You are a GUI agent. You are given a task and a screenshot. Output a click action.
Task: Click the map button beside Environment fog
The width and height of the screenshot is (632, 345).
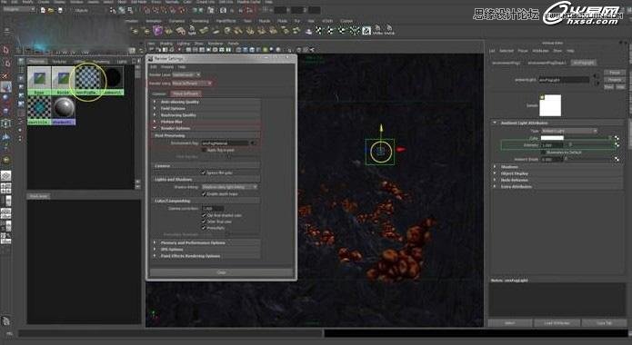254,143
